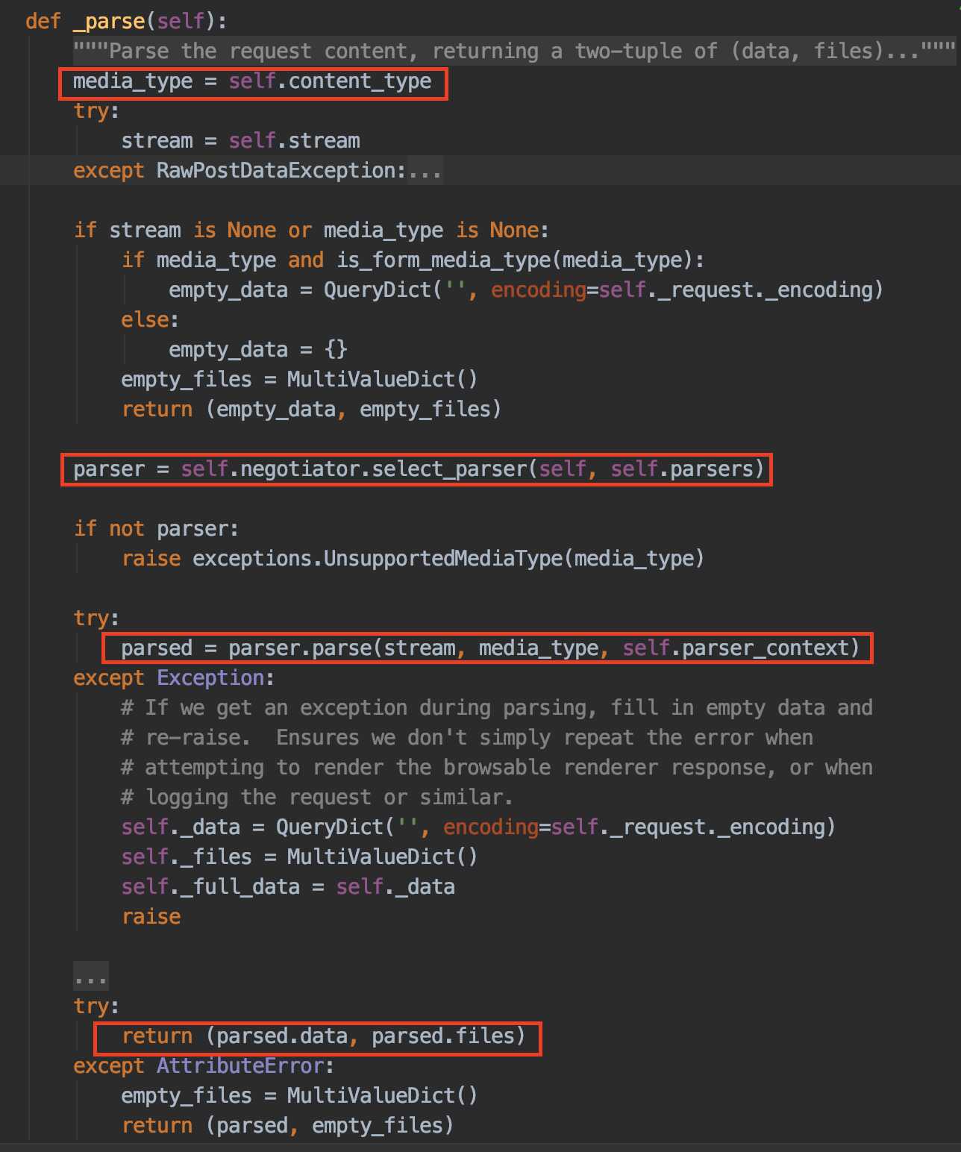
Task: Click comment "# If we get an exception during parsing"
Action: pyautogui.click(x=496, y=708)
